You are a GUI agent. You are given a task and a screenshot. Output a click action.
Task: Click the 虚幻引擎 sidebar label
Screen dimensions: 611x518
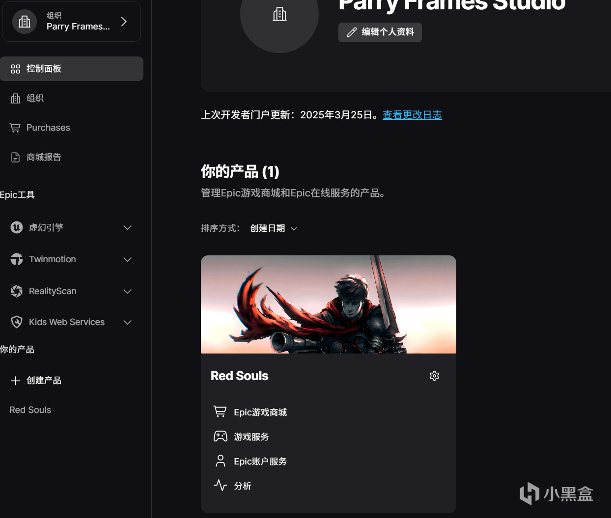coord(46,228)
